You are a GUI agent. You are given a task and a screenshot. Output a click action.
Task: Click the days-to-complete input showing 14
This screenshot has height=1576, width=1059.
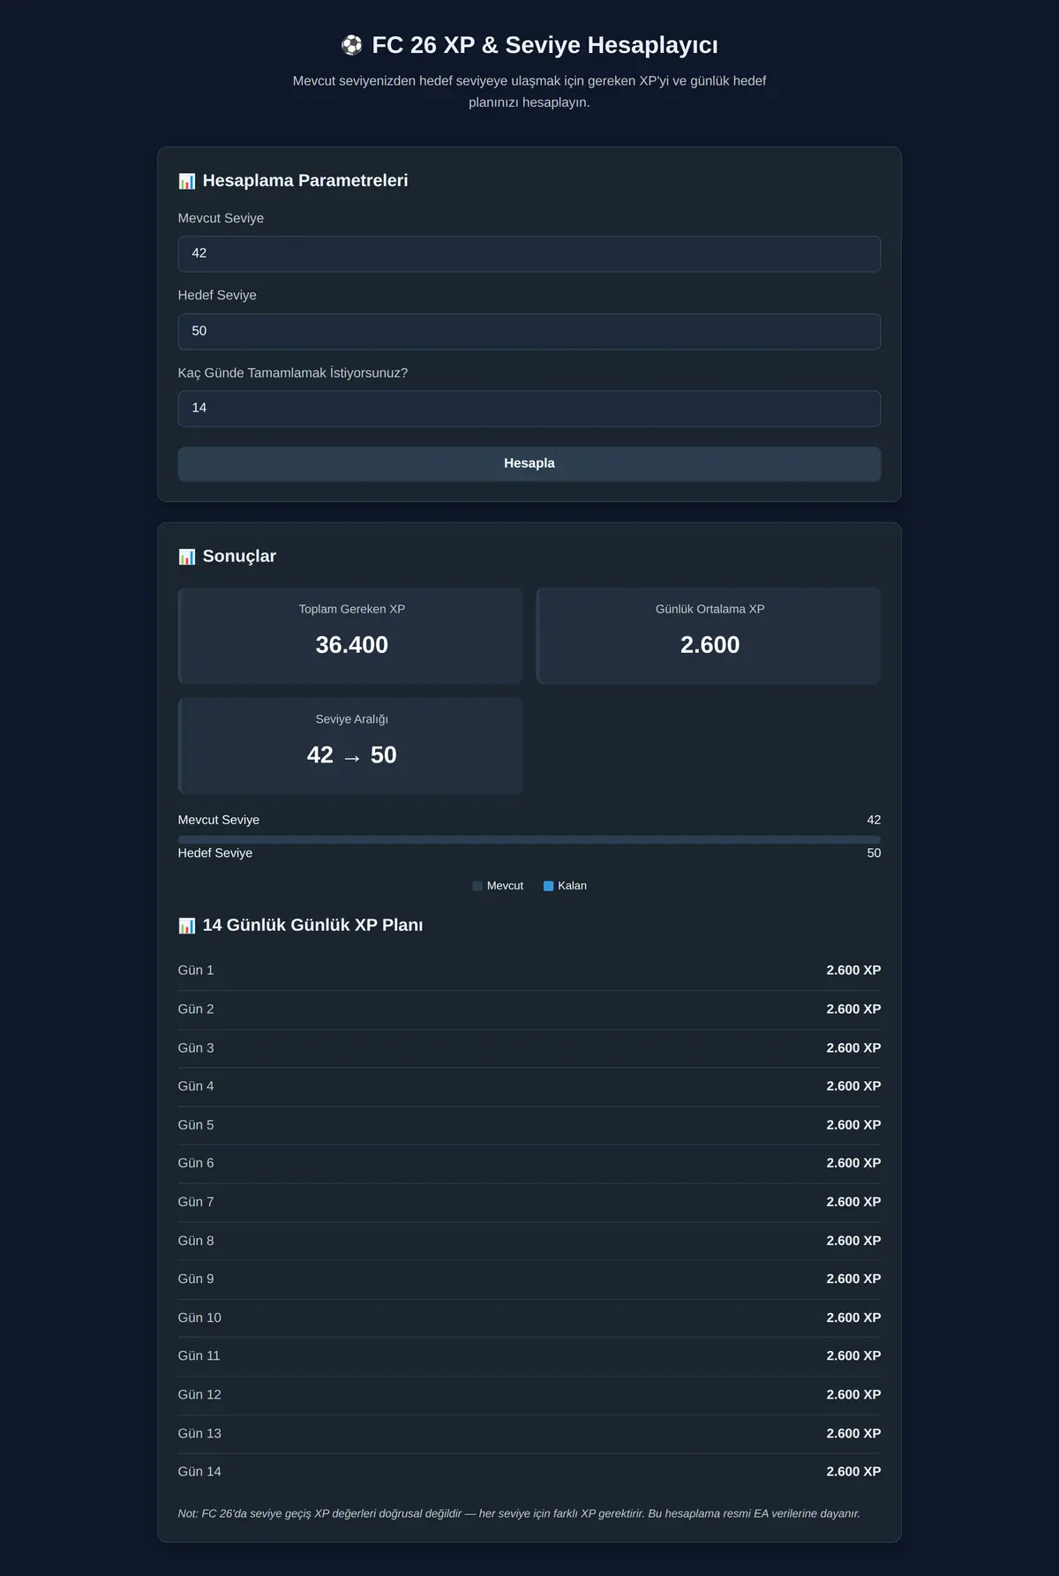(x=529, y=409)
